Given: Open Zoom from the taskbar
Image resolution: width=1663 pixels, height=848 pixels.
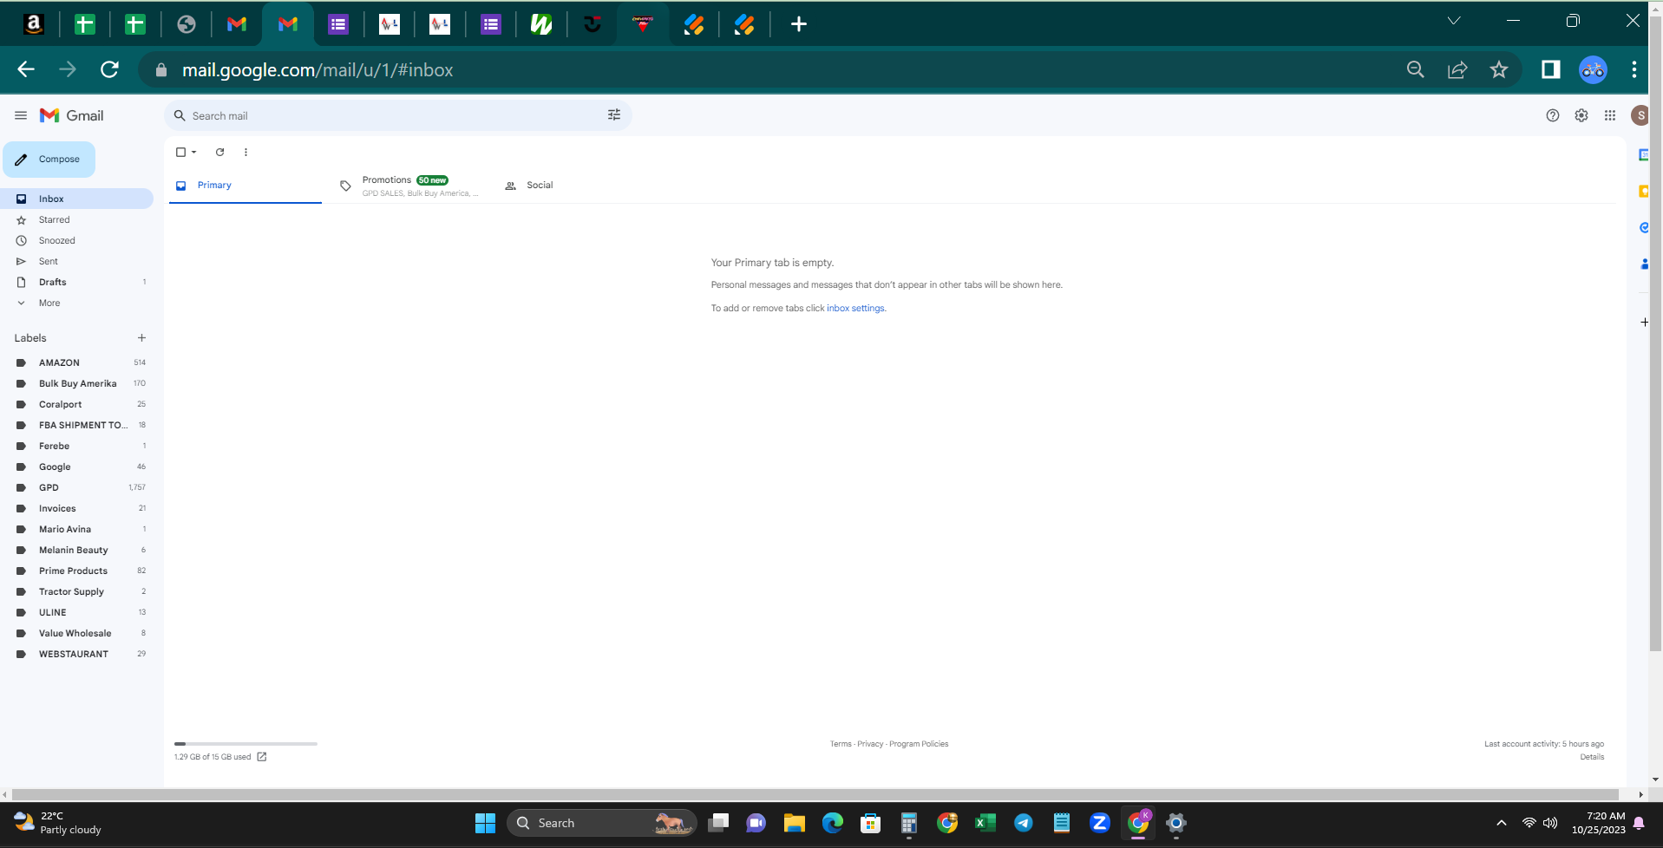Looking at the screenshot, I should click(1100, 823).
